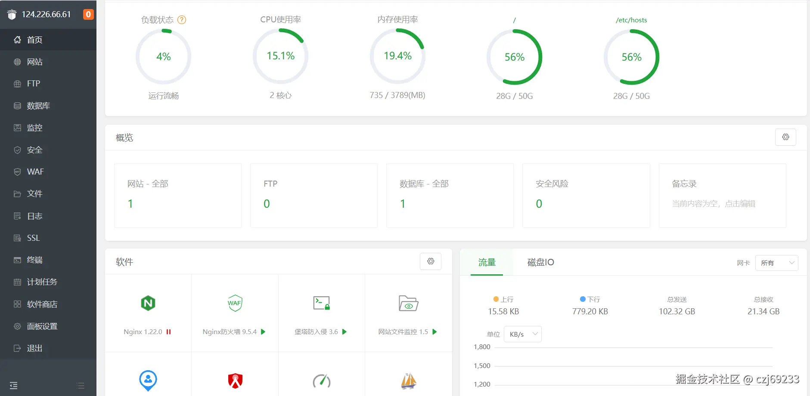Viewport: 810px width, 396px height.
Task: Click the 总发送 102.32 GB value
Action: tap(677, 311)
